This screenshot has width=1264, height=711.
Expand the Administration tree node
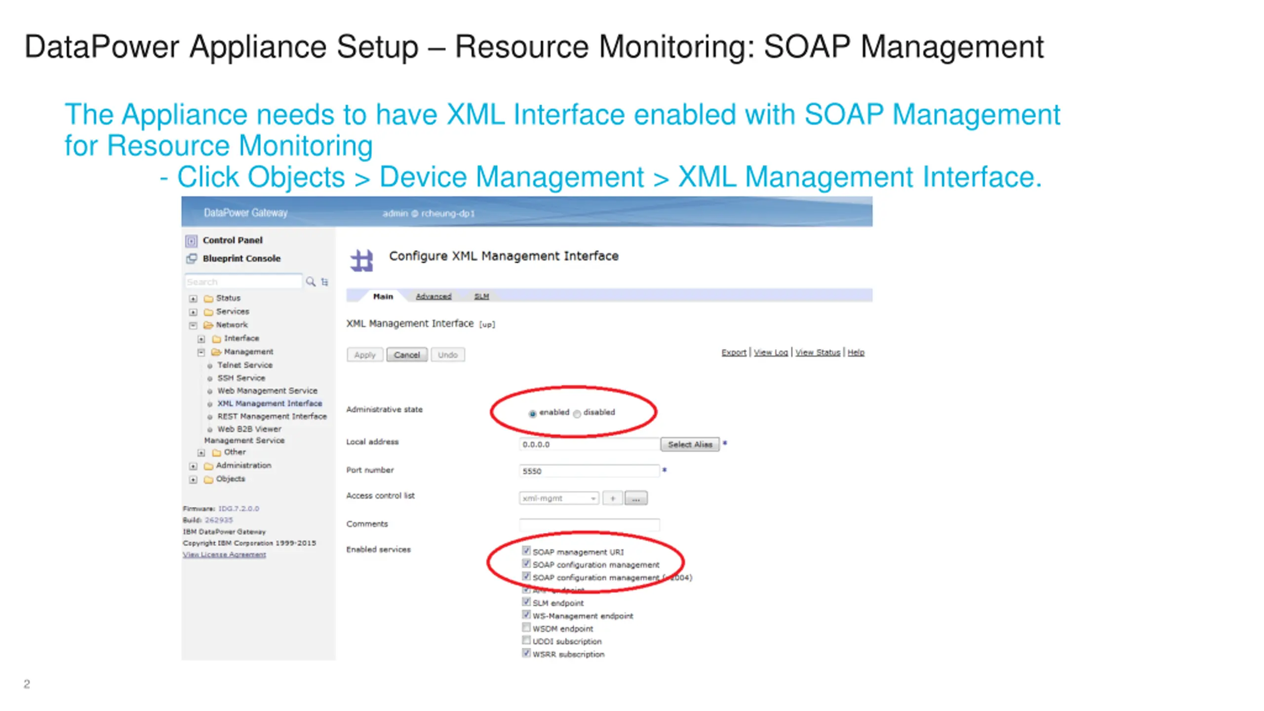tap(193, 466)
